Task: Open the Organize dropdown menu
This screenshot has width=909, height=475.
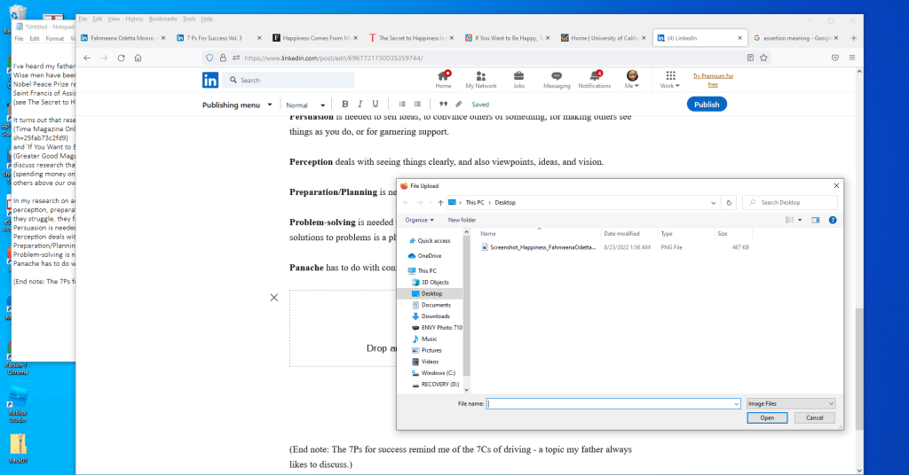Action: click(417, 220)
